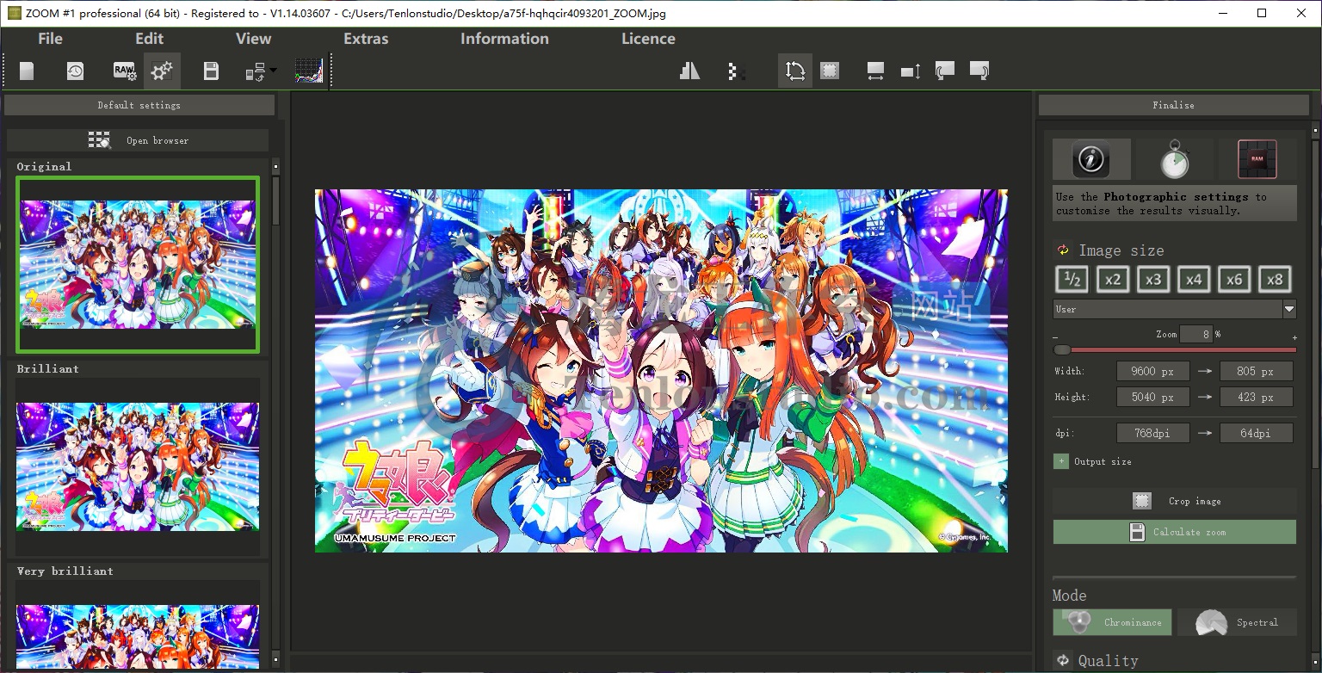The image size is (1322, 673).
Task: Click the Finalise panel header
Action: [1174, 105]
